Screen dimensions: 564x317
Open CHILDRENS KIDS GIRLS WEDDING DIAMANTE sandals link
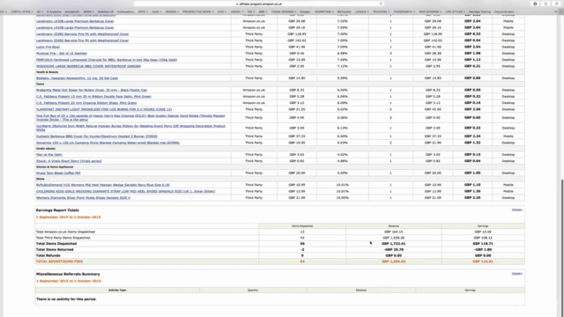[125, 192]
